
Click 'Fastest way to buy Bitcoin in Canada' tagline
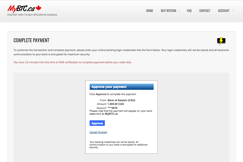32,15
